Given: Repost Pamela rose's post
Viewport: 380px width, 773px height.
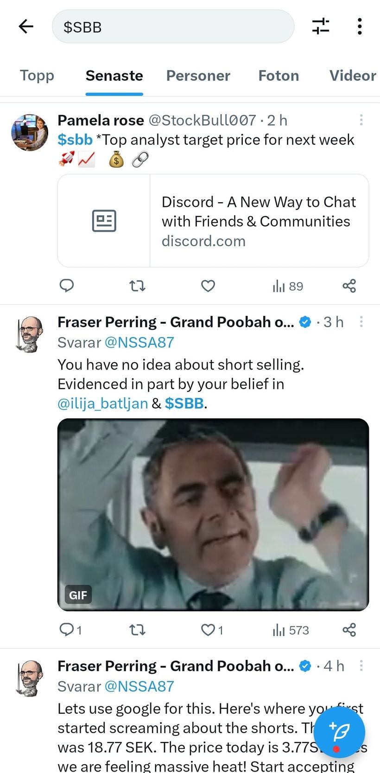Looking at the screenshot, I should (x=137, y=286).
